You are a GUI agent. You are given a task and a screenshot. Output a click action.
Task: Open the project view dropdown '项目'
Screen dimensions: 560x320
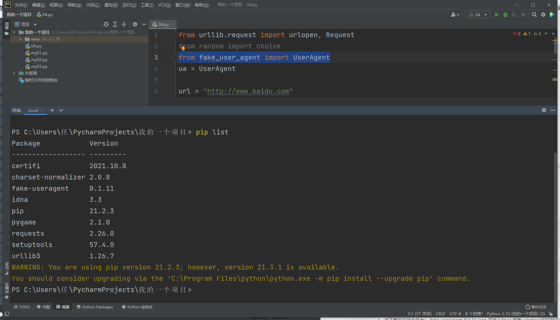26,24
